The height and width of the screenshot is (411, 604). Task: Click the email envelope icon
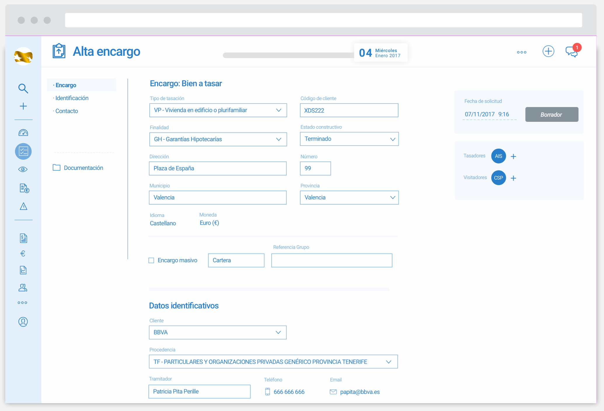[333, 392]
